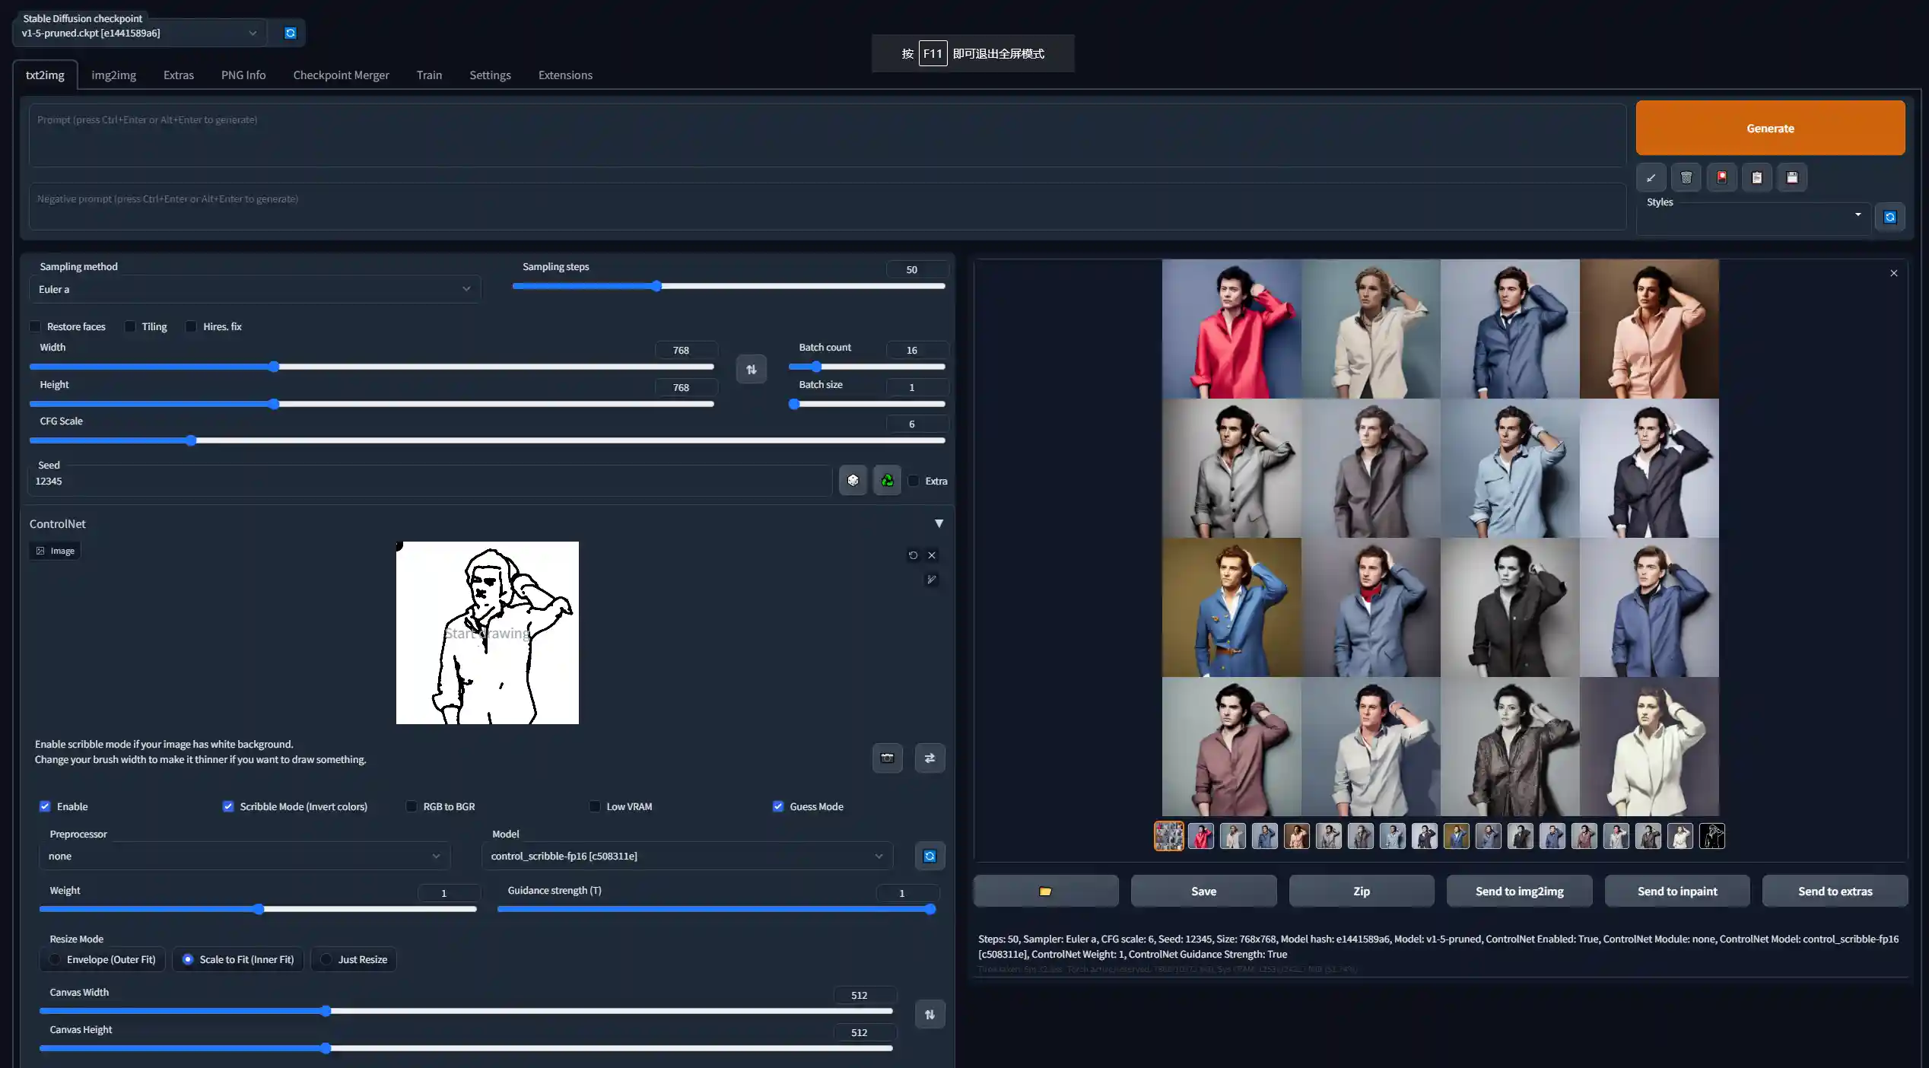
Task: Click the CFG Scale slider handle
Action: (191, 441)
